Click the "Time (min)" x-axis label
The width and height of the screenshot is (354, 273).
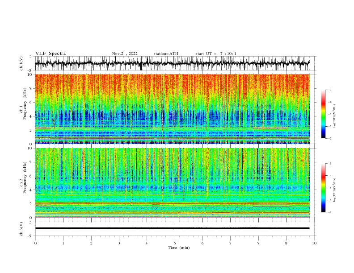click(x=179, y=248)
